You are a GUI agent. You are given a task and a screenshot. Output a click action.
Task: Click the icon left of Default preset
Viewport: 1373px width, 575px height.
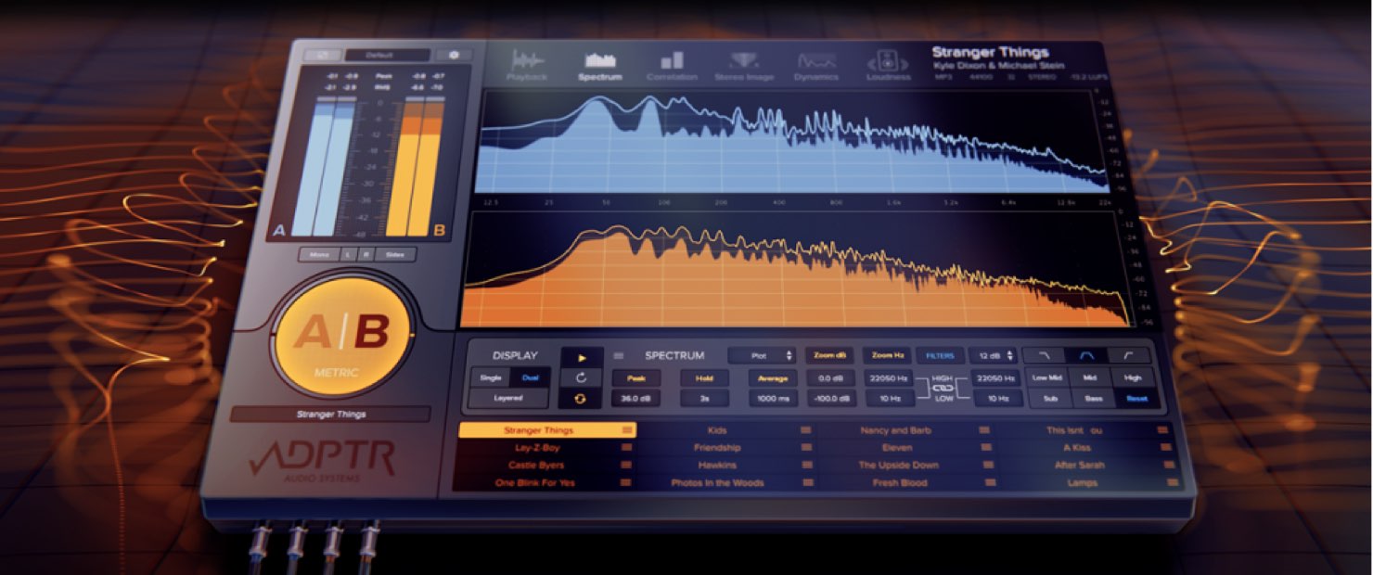tap(322, 56)
